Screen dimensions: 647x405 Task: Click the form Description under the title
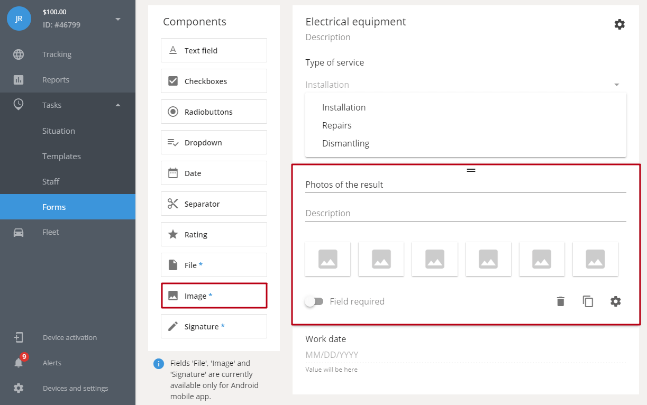[328, 38]
